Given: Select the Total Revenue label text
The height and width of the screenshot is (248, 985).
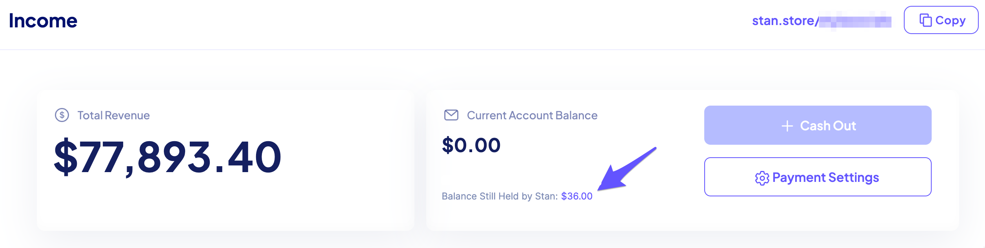Looking at the screenshot, I should (114, 116).
